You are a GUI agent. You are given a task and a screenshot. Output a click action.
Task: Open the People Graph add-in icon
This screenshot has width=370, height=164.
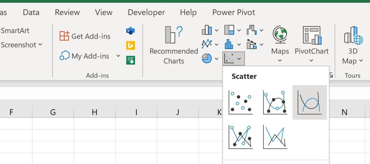(x=131, y=60)
